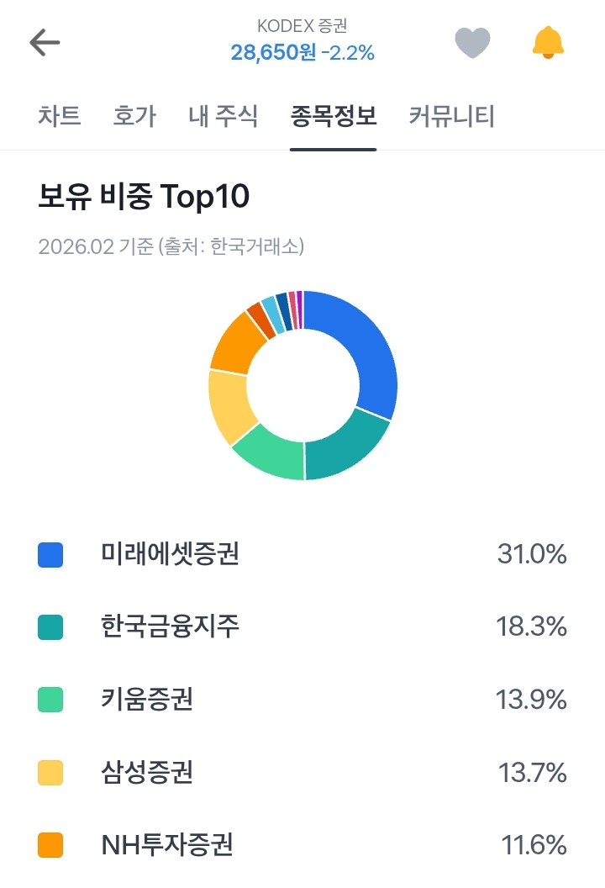Tap the back arrow icon

click(x=45, y=43)
